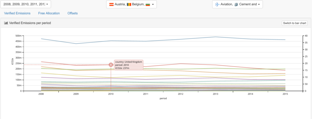
Task: Click Switch to bar chart button
Action: click(x=295, y=23)
